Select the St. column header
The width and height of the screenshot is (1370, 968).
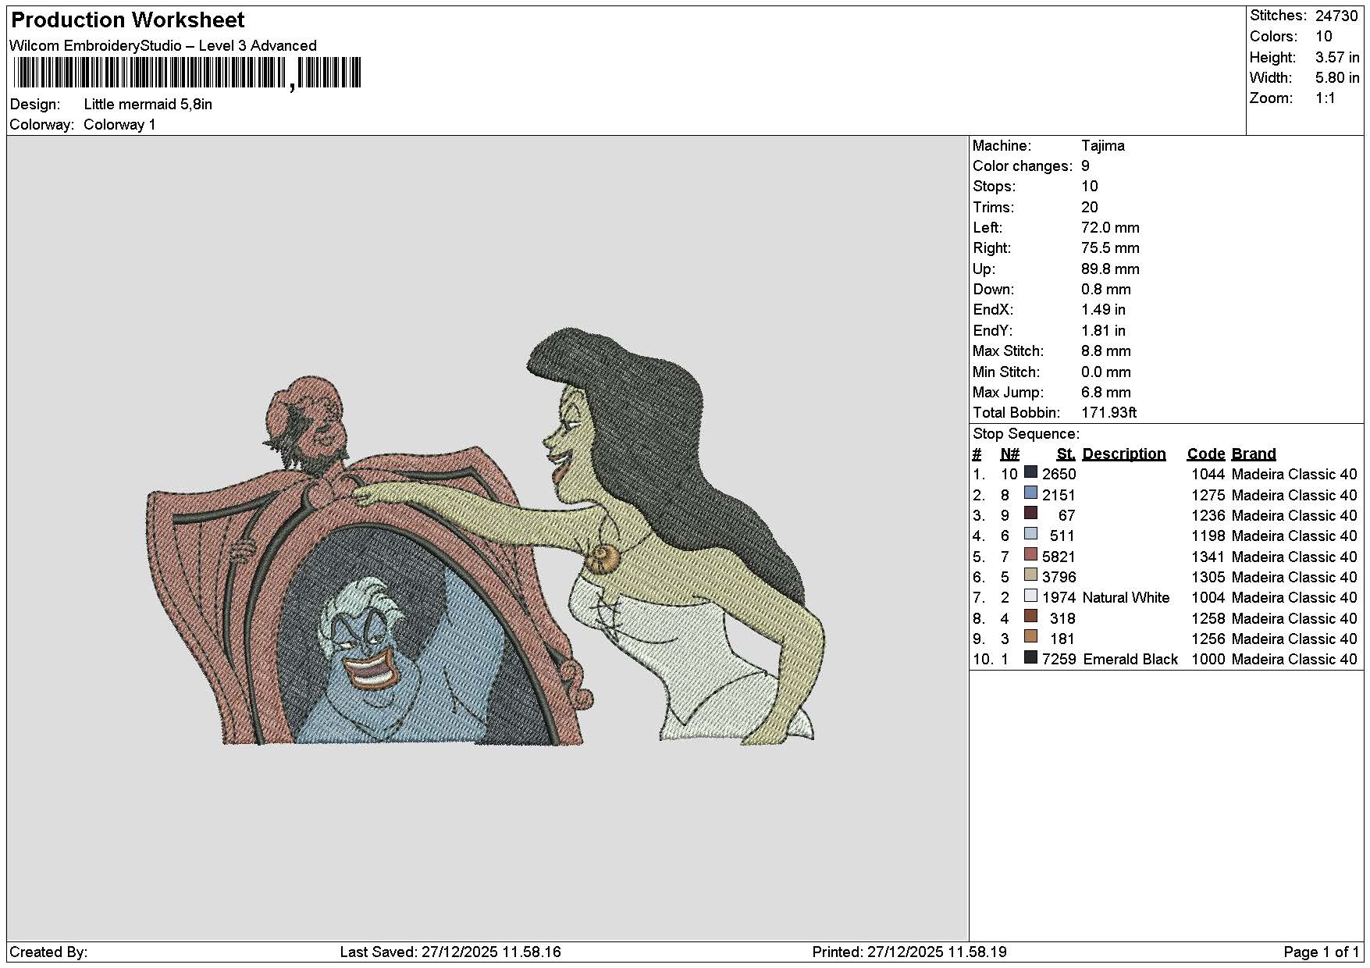(1066, 454)
